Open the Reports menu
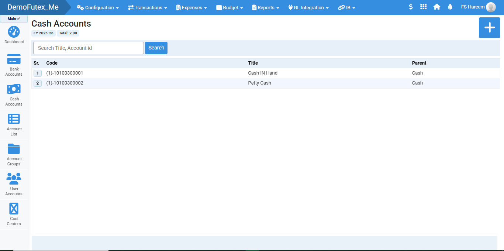This screenshot has width=504, height=251. click(x=265, y=8)
